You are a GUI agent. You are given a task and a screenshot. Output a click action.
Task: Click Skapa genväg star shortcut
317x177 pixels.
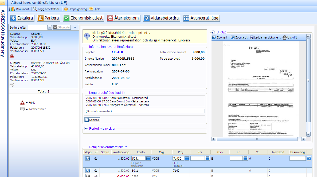pyautogui.click(x=75, y=9)
